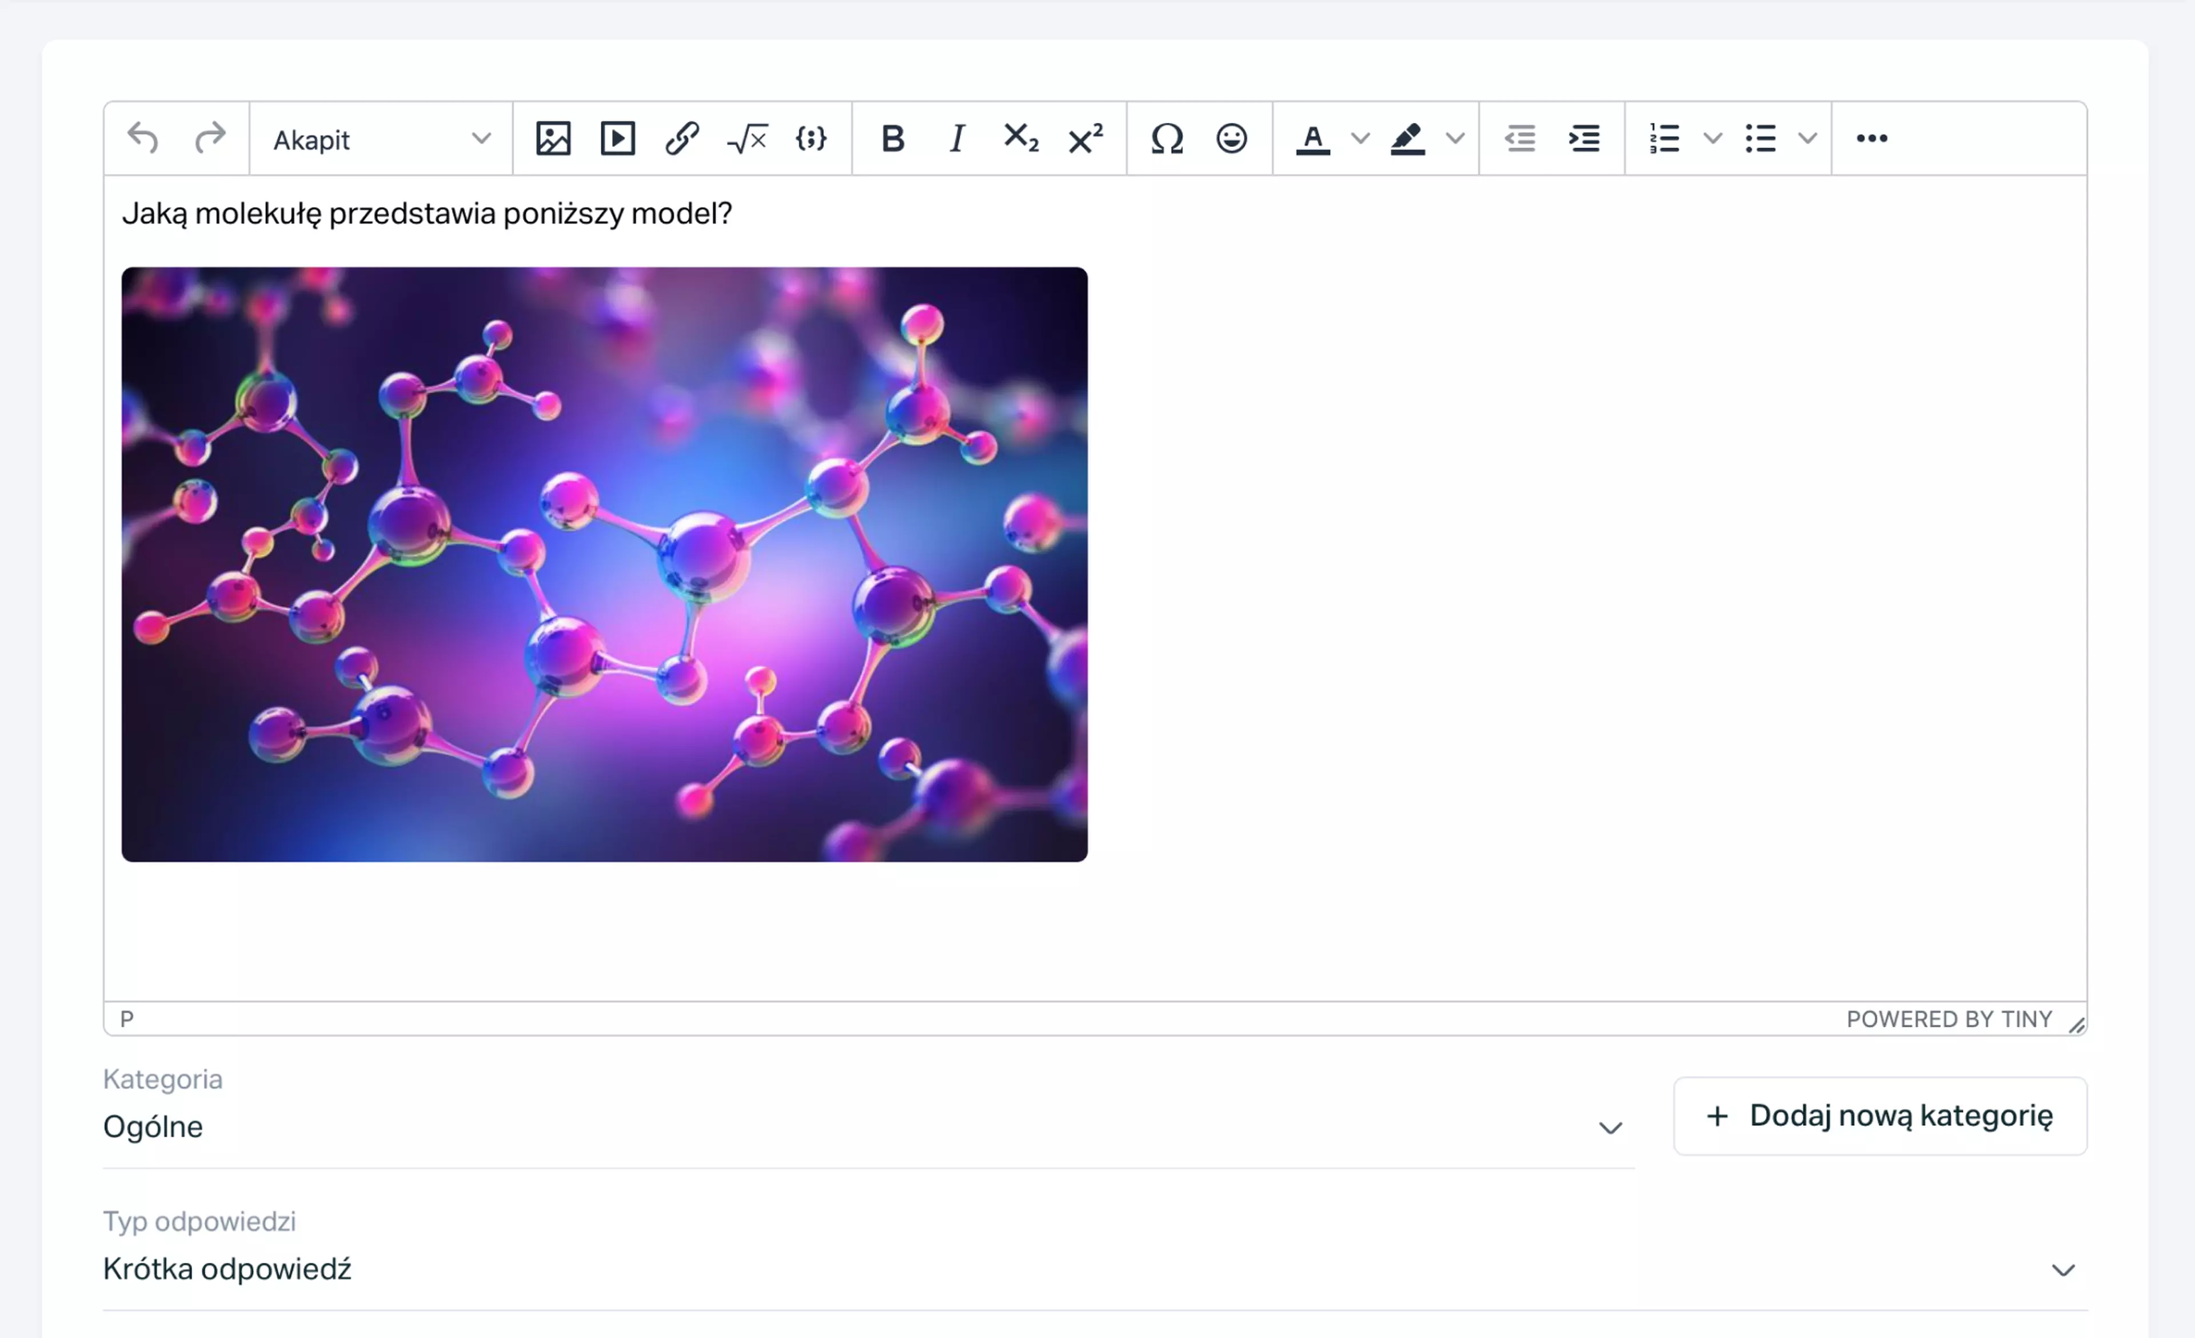Grab the editor resize handle

tap(2077, 1025)
